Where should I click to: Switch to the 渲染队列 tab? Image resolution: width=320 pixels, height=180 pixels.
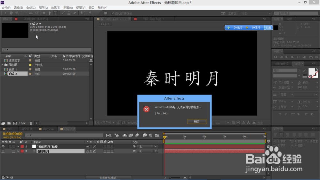click(x=27, y=129)
